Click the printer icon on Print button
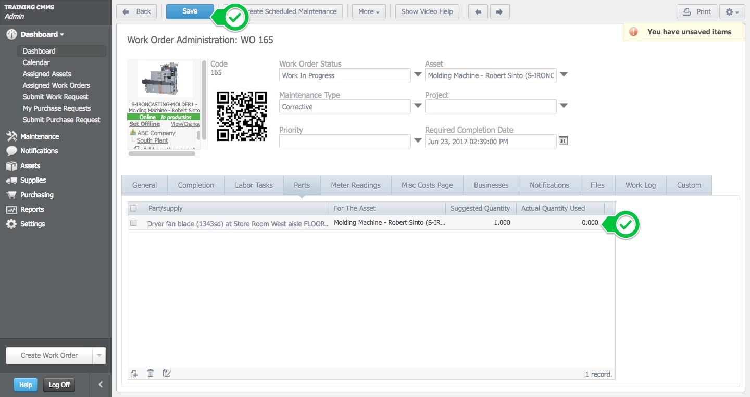750x397 pixels. pos(687,11)
